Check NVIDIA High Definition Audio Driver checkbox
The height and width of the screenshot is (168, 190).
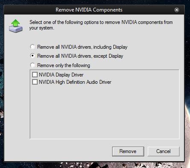pyautogui.click(x=35, y=82)
